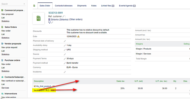Open the Commercial proposals menu heading
This screenshot has height=99, width=190.
(15, 10)
